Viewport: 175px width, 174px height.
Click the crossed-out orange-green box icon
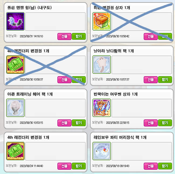tap(102, 21)
